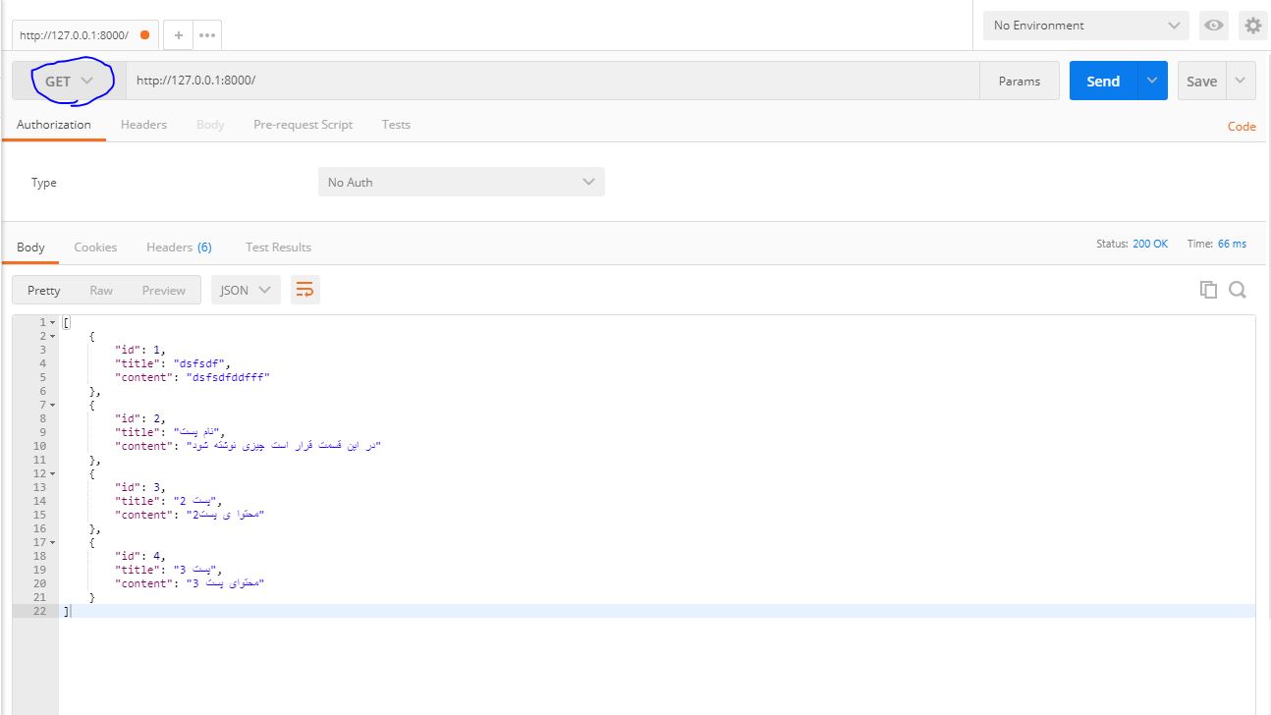Open the No Auth type dropdown
The image size is (1271, 715).
461,182
